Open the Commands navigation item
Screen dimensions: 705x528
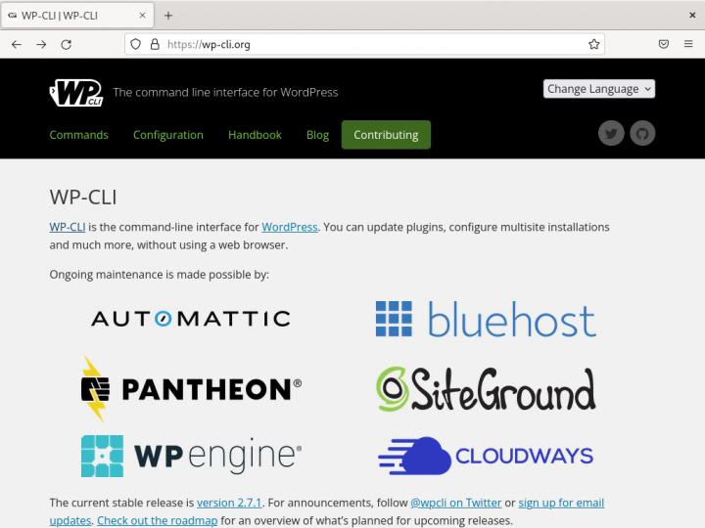pyautogui.click(x=78, y=135)
